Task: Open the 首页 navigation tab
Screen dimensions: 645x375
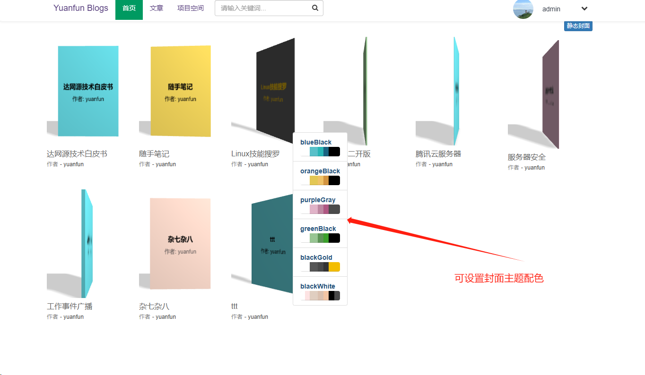Action: click(x=129, y=9)
